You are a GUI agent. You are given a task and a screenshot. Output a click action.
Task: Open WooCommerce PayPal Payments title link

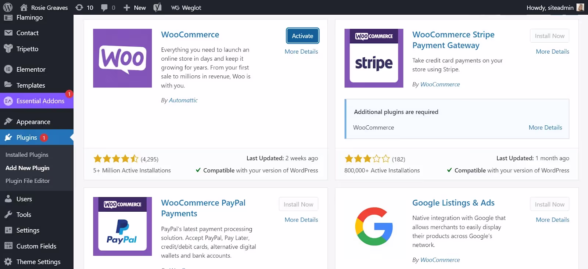[203, 208]
